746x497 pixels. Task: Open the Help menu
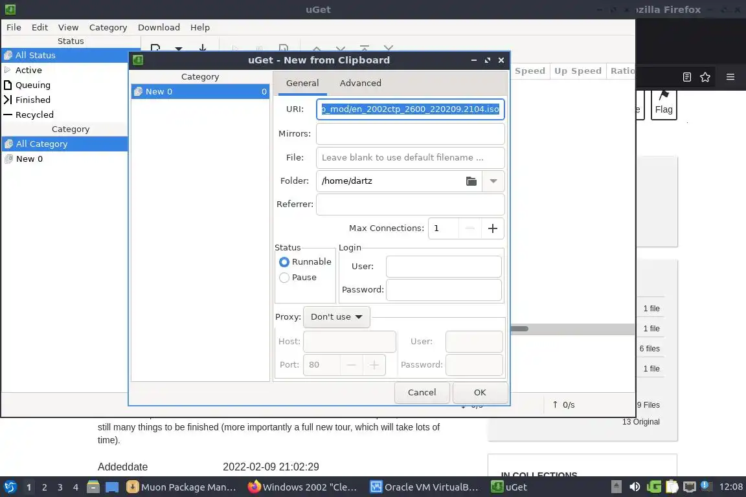pos(200,28)
